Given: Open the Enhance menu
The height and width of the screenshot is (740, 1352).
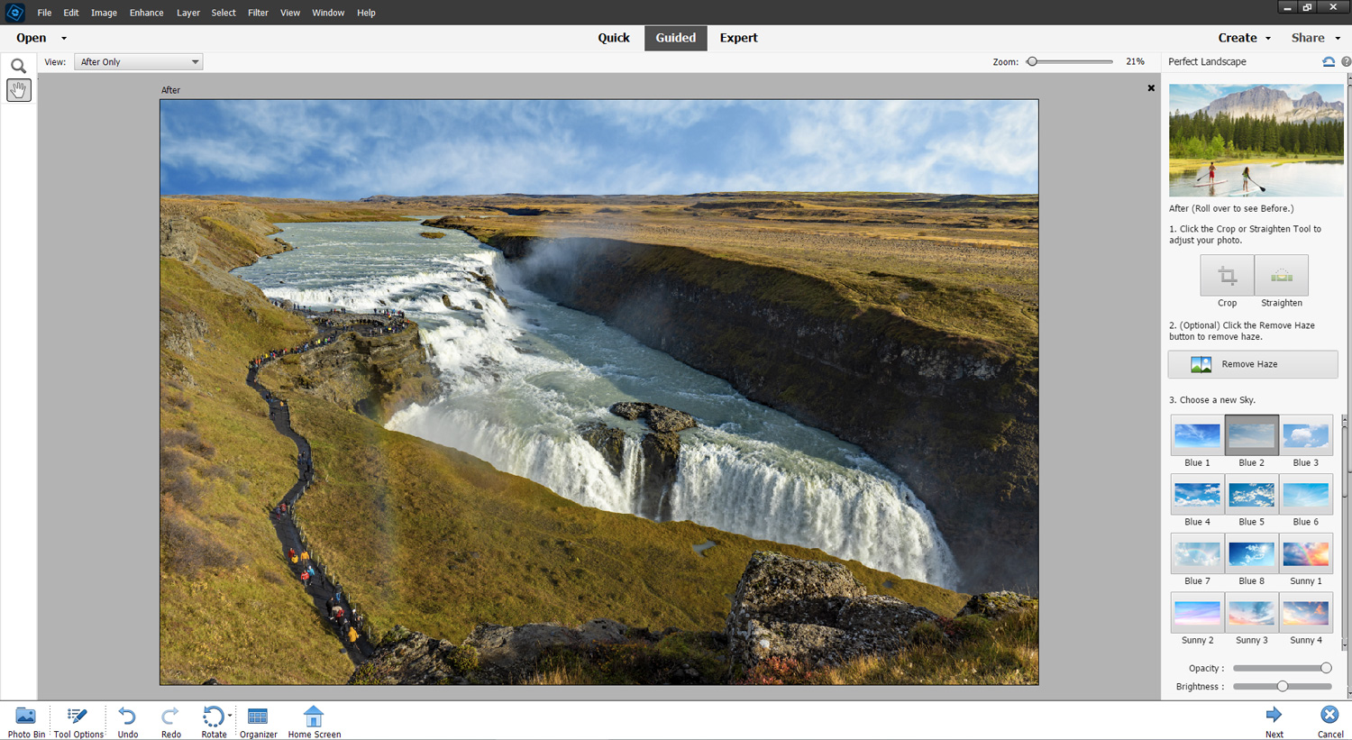Looking at the screenshot, I should (146, 12).
